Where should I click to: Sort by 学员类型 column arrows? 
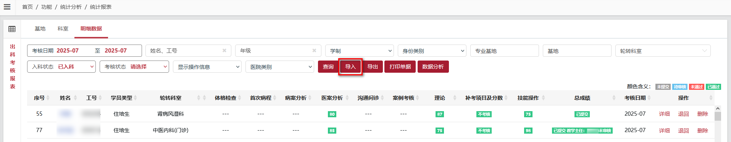pyautogui.click(x=135, y=98)
